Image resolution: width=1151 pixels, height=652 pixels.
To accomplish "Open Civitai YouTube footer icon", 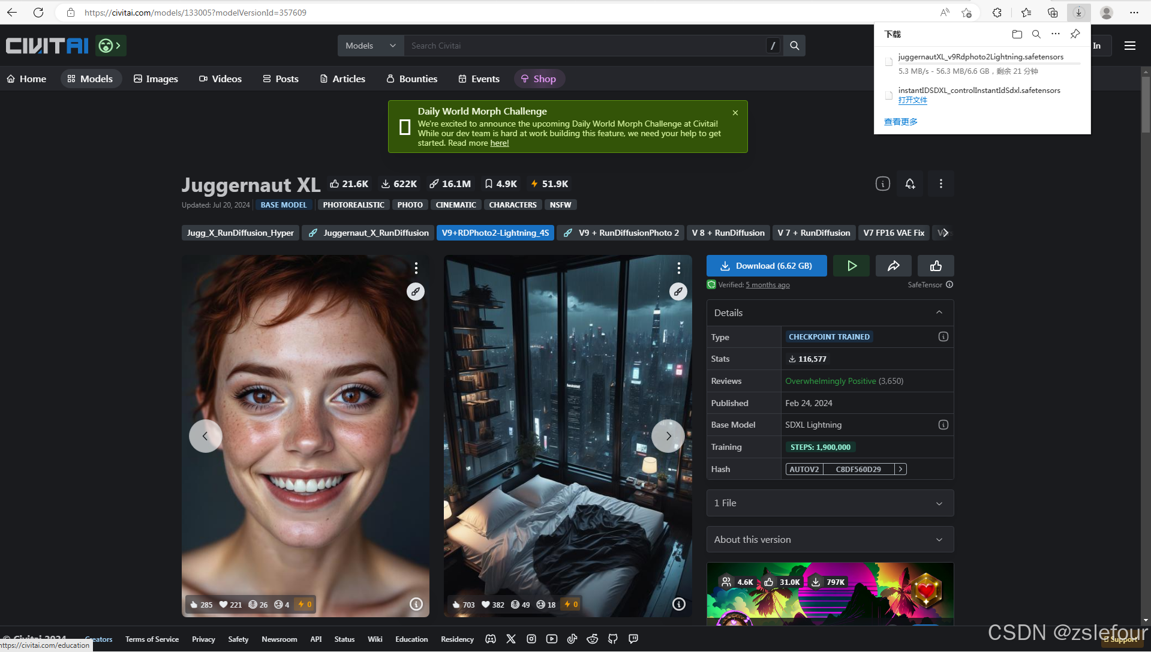I will (551, 639).
